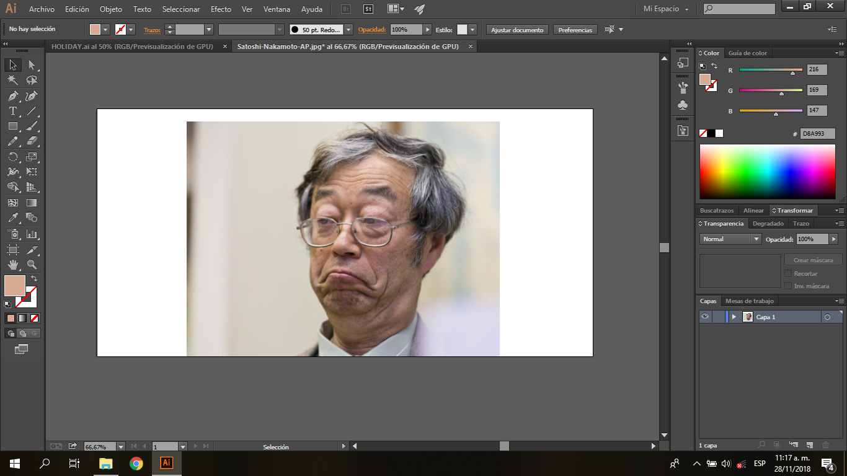Image resolution: width=847 pixels, height=476 pixels.
Task: Select the Hand tool
Action: click(x=12, y=265)
